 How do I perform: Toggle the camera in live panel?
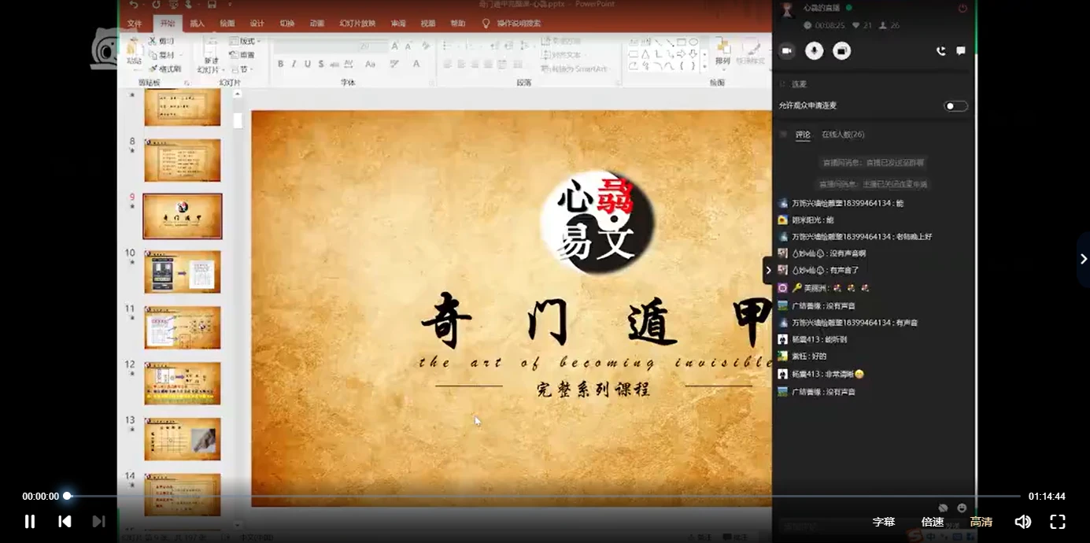point(786,51)
